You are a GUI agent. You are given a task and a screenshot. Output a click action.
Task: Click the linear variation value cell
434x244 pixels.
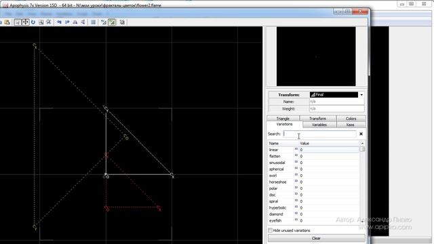tap(329, 150)
